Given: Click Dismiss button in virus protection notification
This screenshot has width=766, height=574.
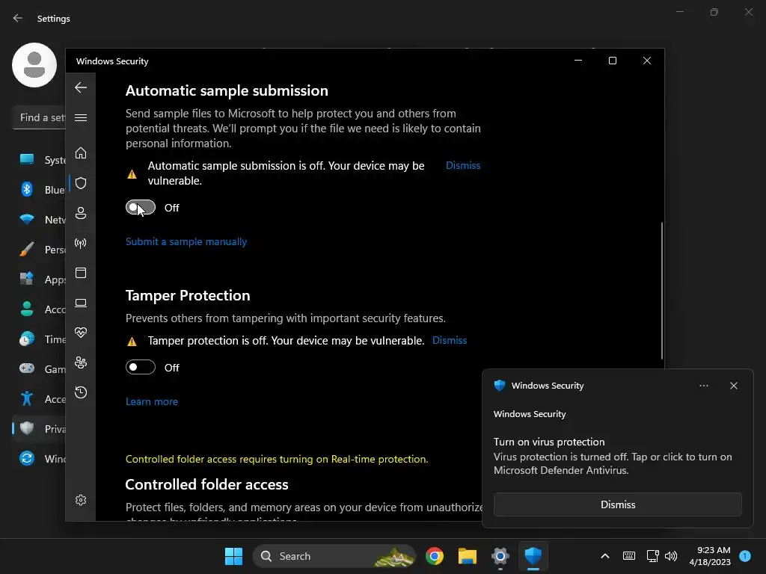Looking at the screenshot, I should (617, 504).
